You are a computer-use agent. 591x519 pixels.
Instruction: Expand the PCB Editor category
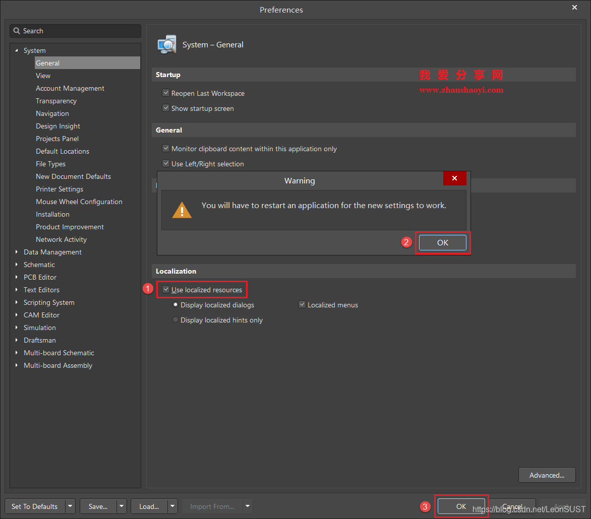click(17, 277)
